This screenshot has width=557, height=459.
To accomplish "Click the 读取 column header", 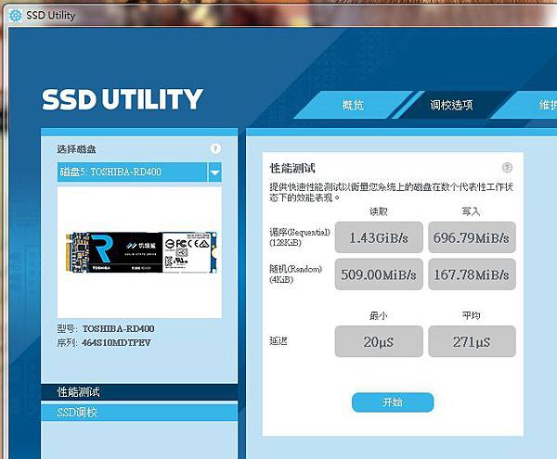I will pos(379,211).
